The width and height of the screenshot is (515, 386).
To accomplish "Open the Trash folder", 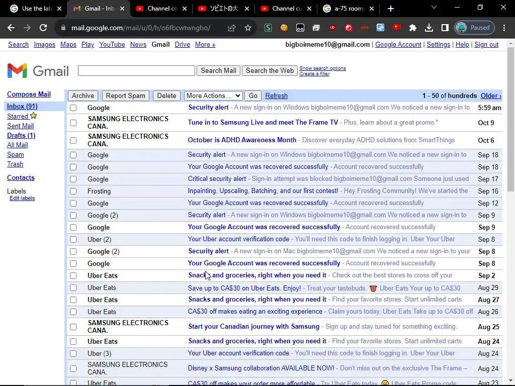I will pos(15,164).
